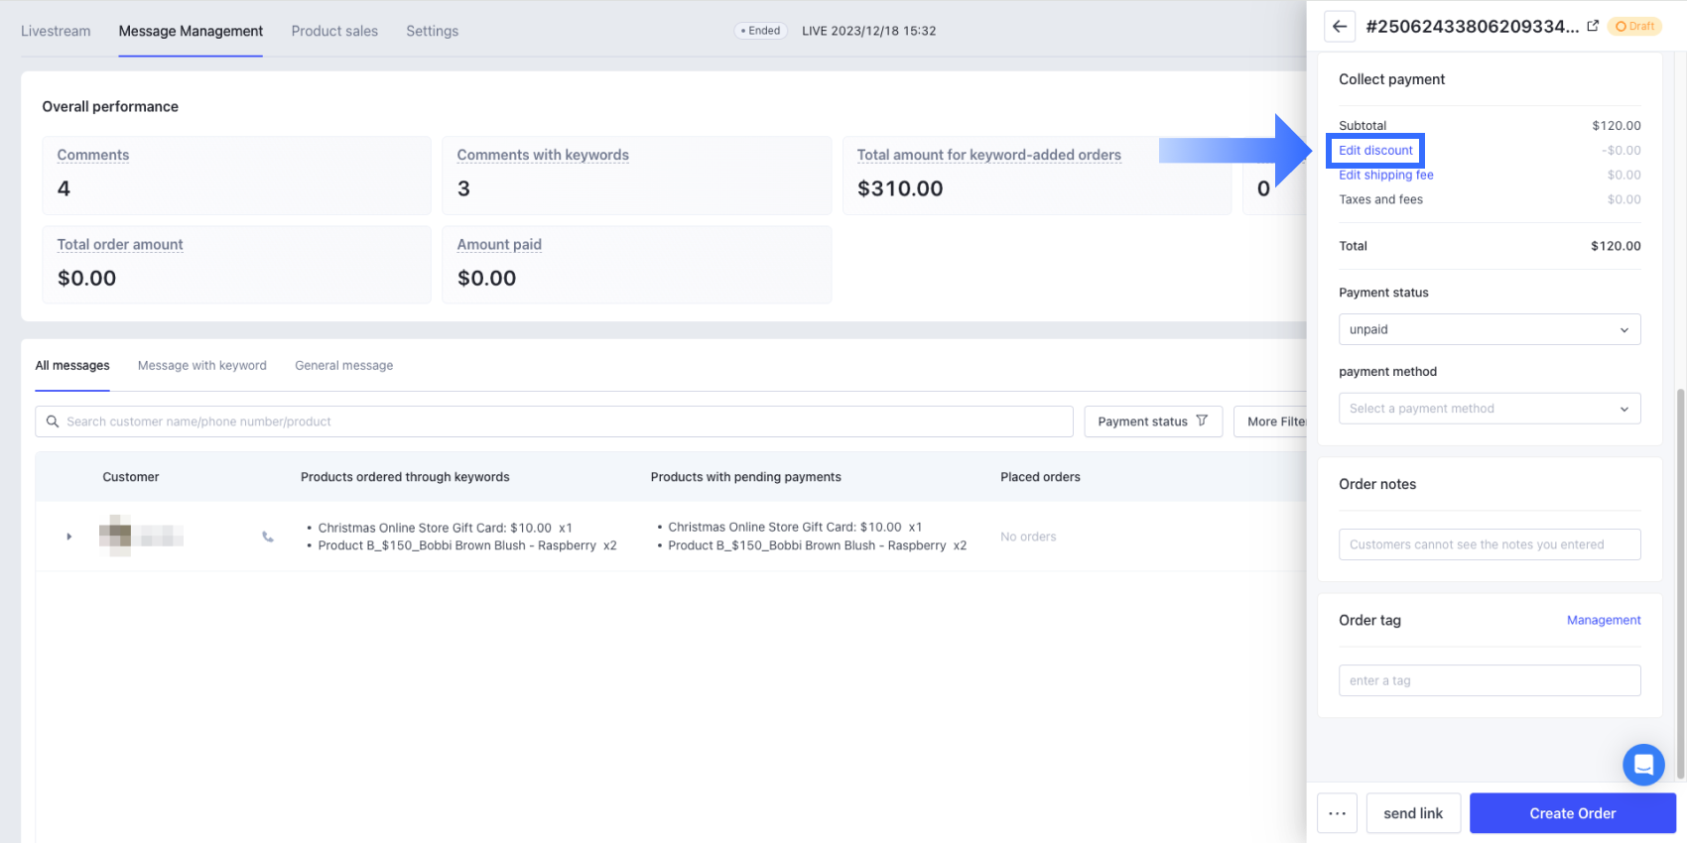Open the Select a payment method dropdown
1687x843 pixels.
point(1489,409)
